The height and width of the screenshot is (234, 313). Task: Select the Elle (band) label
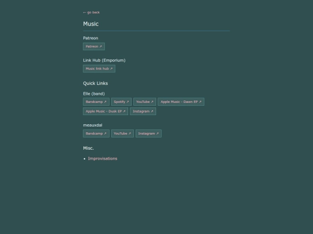pos(94,94)
